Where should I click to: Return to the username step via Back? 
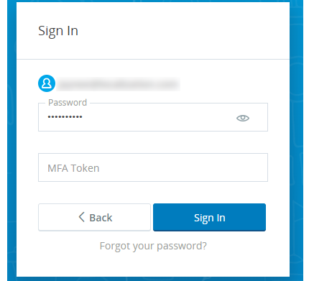94,217
